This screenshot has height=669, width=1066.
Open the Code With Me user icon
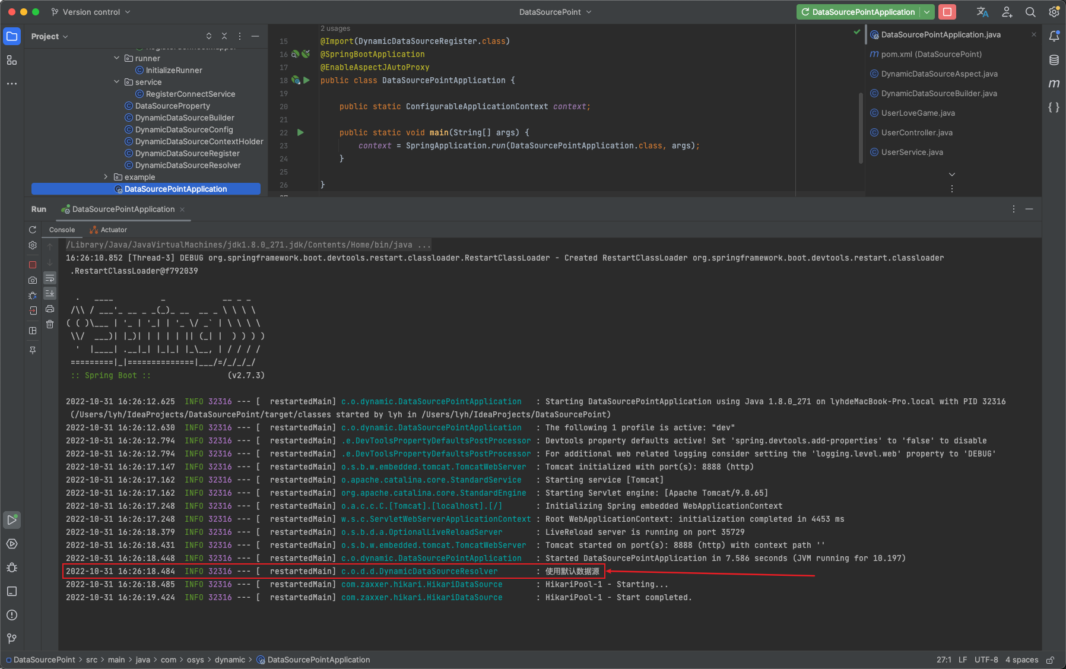click(1007, 12)
